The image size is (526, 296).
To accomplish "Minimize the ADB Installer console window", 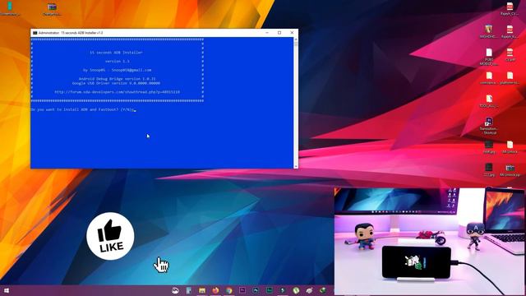I will click(267, 33).
